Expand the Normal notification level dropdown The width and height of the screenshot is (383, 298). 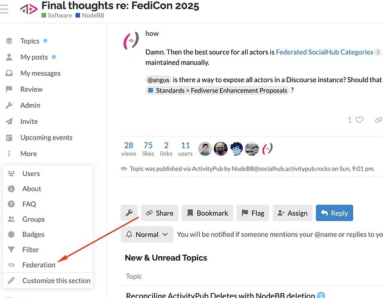point(147,234)
